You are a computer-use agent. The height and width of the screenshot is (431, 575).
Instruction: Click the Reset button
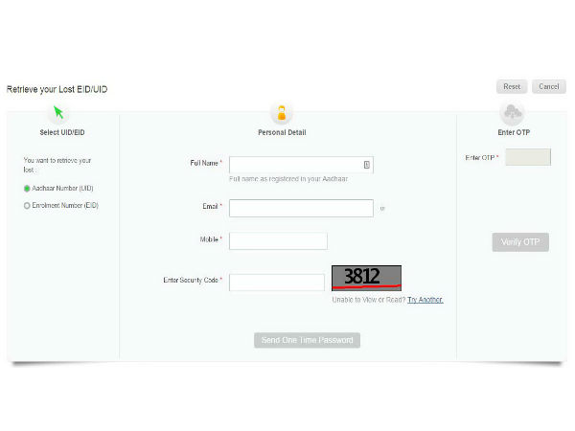511,87
